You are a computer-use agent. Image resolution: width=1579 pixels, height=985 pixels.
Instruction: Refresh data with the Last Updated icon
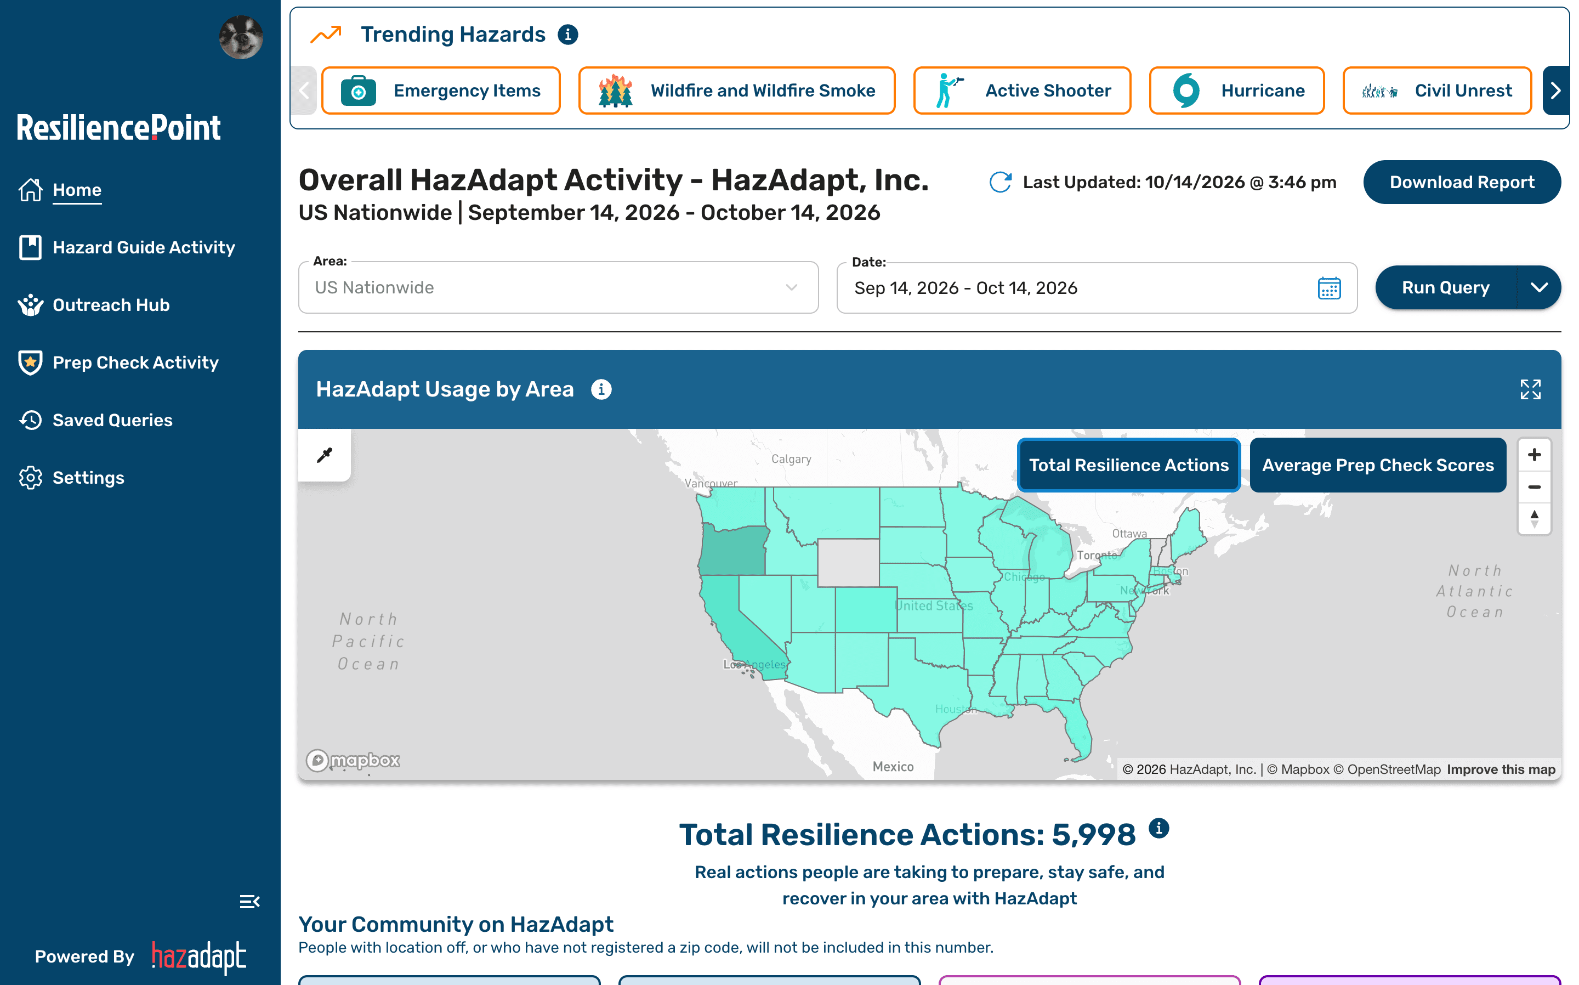tap(1000, 183)
